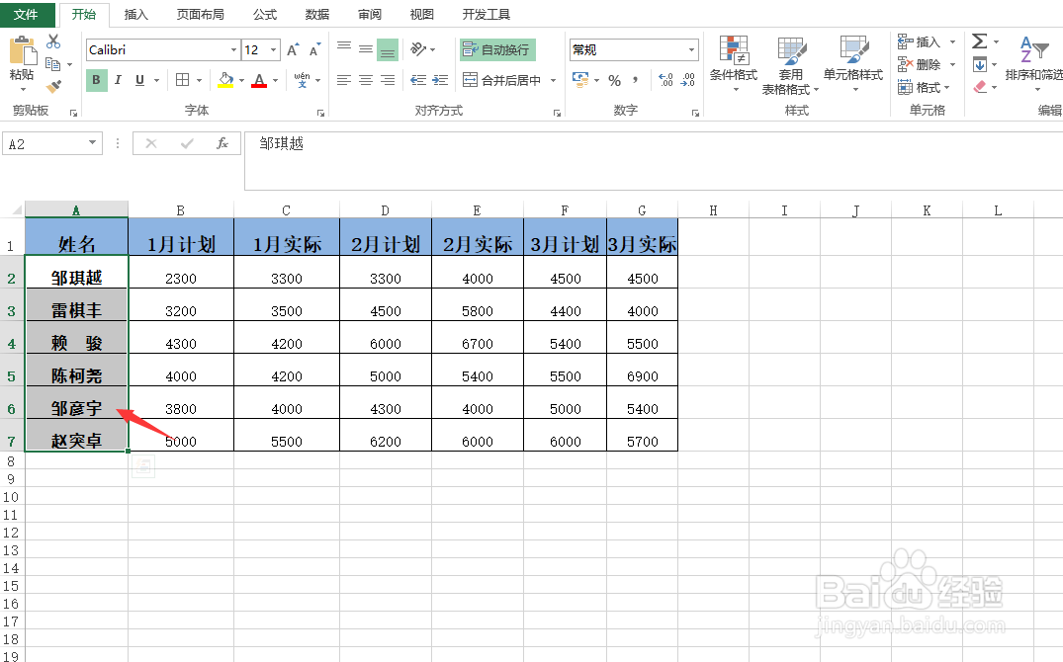Toggle bottom align button
The width and height of the screenshot is (1063, 662).
tap(387, 49)
